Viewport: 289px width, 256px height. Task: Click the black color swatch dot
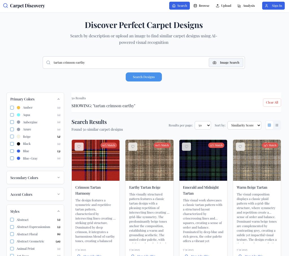click(18, 144)
